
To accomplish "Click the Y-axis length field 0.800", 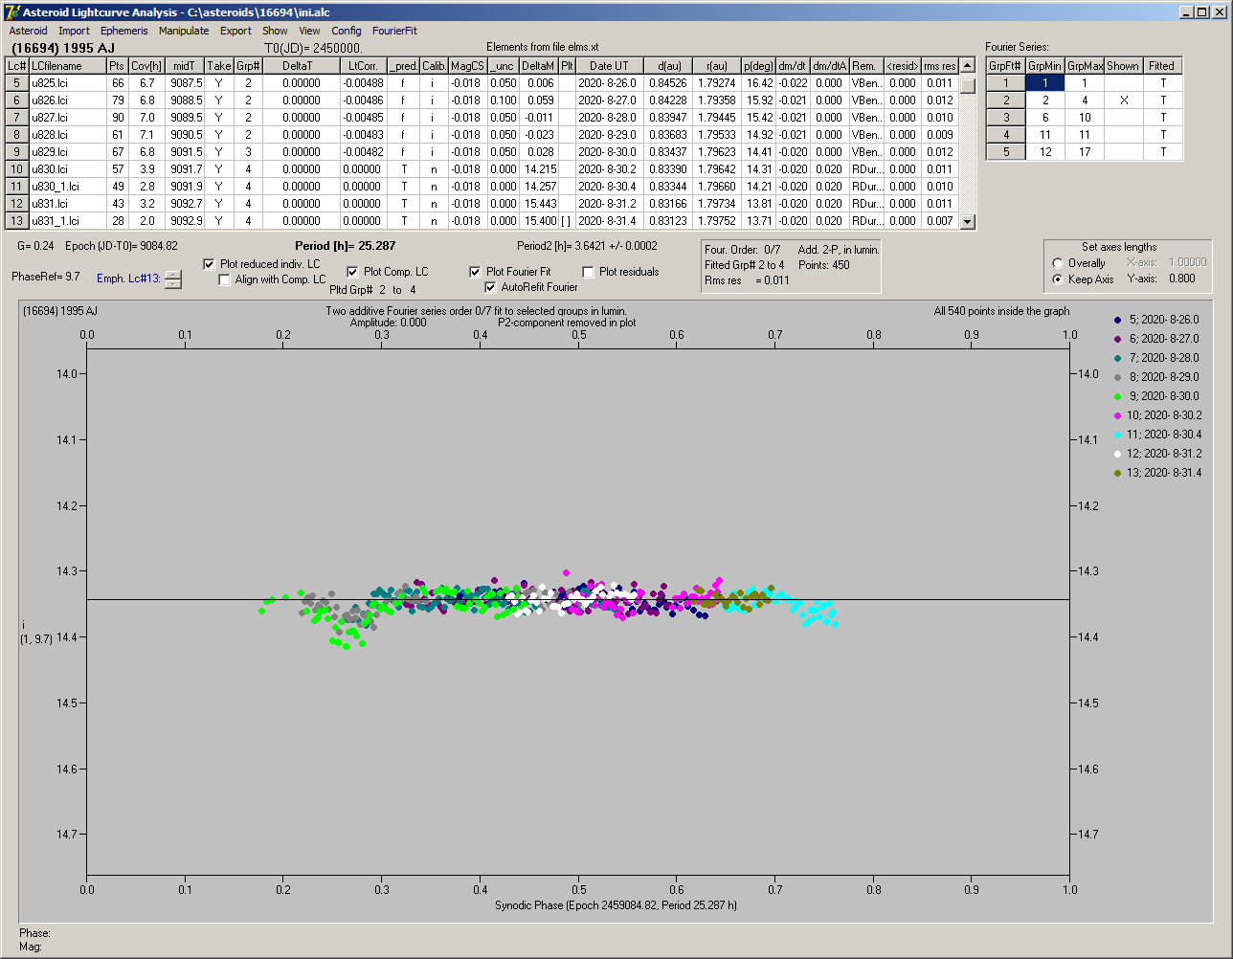I will (1181, 279).
